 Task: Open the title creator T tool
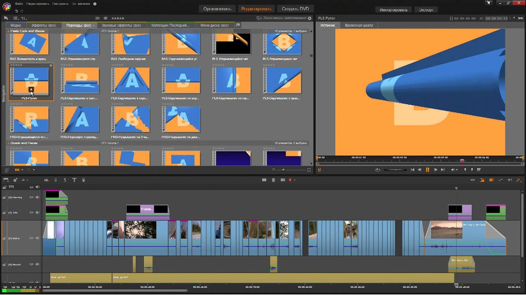[74, 180]
